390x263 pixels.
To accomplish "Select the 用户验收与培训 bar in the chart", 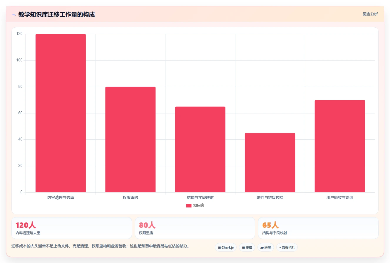I will coord(340,146).
